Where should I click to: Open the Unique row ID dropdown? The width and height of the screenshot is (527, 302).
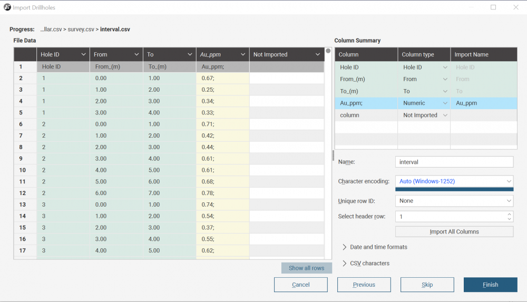click(x=454, y=201)
